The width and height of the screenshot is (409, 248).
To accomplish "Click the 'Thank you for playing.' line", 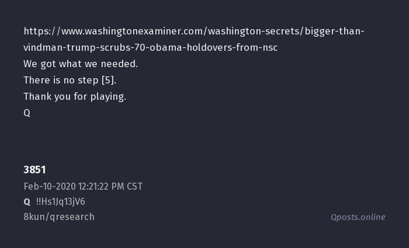I will (75, 96).
